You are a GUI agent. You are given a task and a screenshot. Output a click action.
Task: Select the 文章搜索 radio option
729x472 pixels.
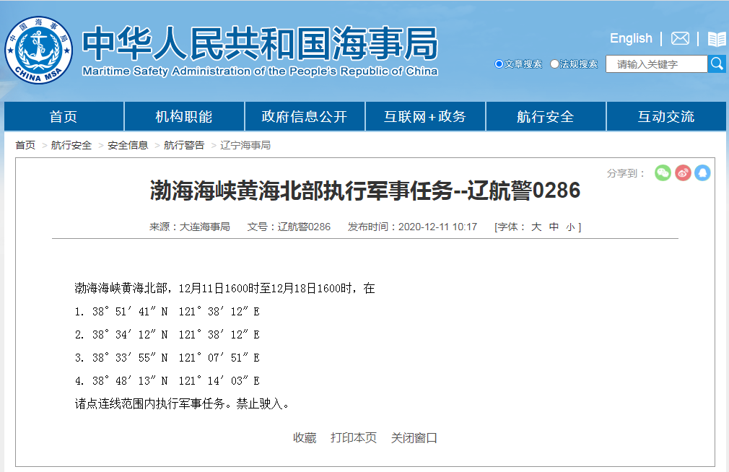pyautogui.click(x=499, y=64)
